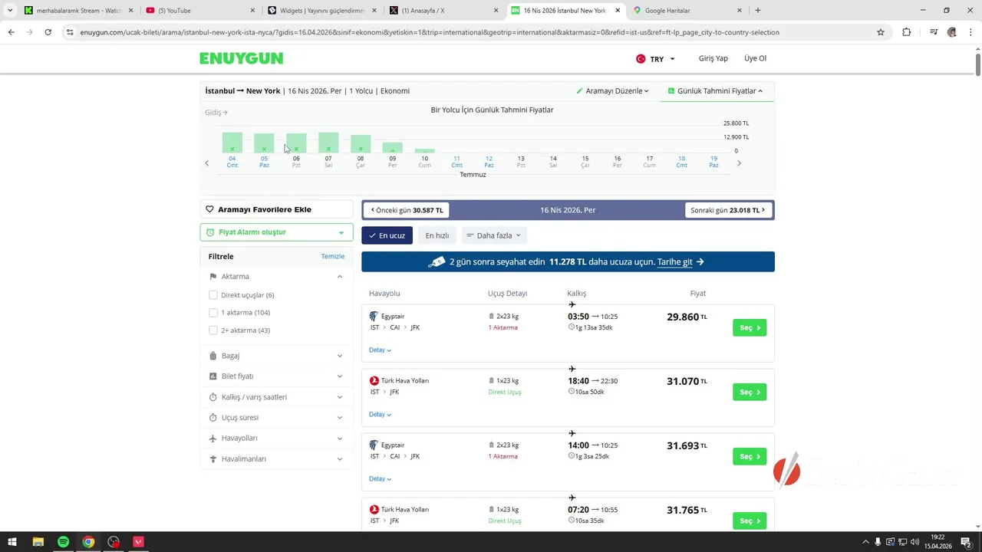The height and width of the screenshot is (552, 982).
Task: Expand the Aramayı Düzenle panel
Action: (x=613, y=90)
